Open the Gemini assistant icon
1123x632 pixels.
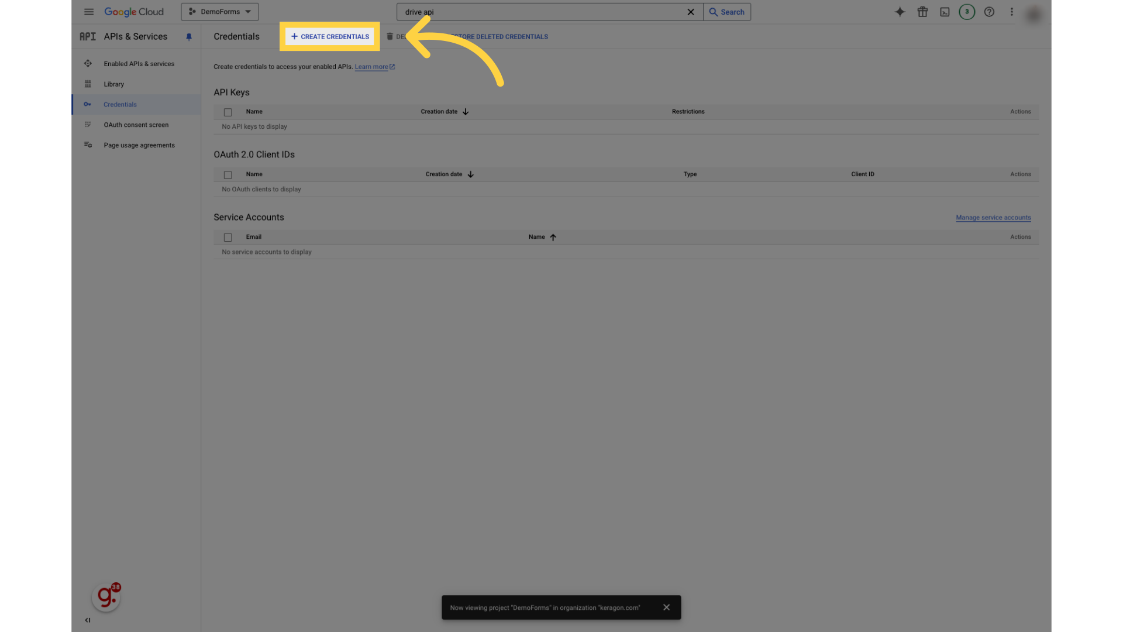tap(900, 12)
